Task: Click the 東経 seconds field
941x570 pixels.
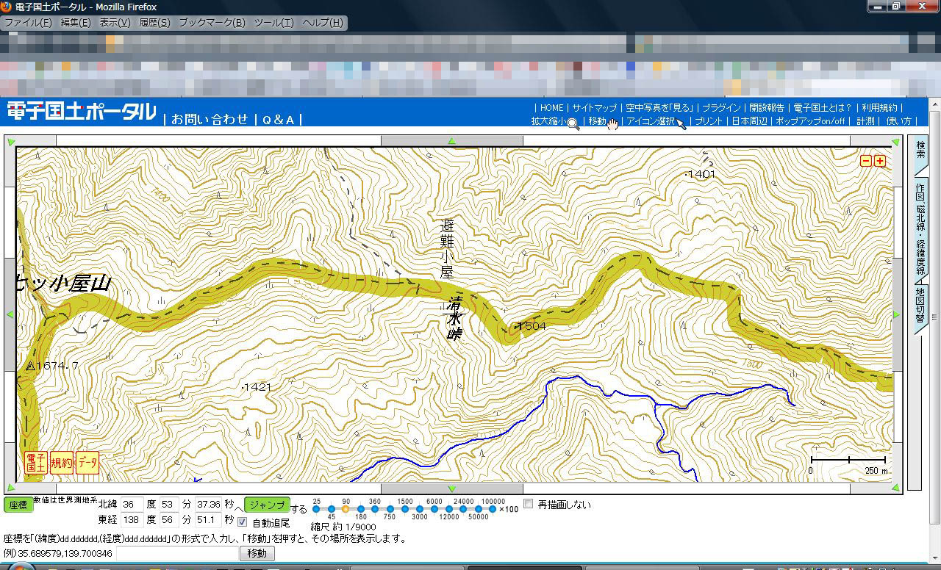Action: [209, 519]
